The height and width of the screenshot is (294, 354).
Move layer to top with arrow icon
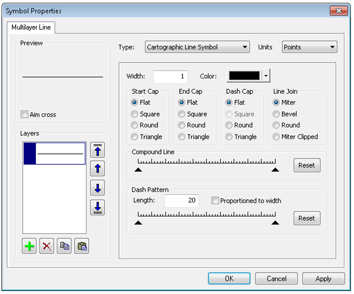(x=97, y=150)
